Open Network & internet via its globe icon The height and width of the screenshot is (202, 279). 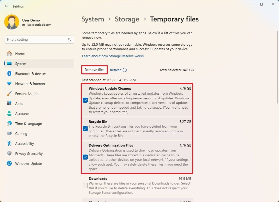[9, 84]
